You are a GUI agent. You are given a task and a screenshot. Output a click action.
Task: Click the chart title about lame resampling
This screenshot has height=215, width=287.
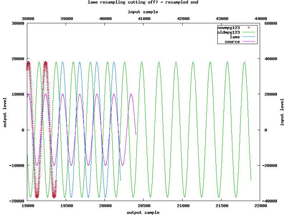point(143,2)
